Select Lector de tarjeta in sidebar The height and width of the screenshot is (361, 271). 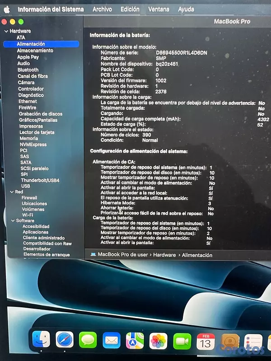37,132
